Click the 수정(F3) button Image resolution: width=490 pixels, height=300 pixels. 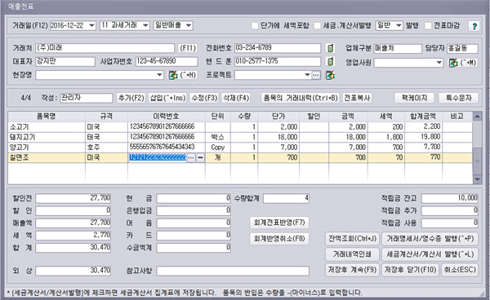(x=204, y=98)
